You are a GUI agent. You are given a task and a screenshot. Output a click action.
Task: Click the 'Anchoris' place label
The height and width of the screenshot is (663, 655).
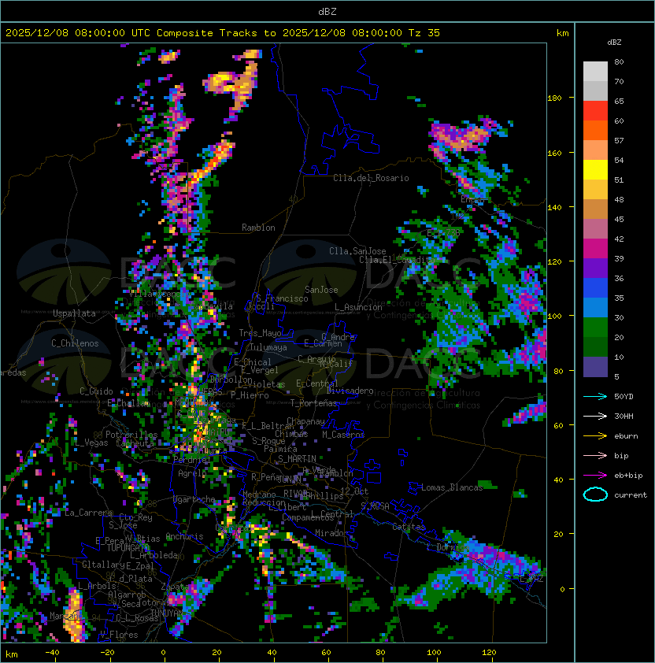tap(184, 536)
